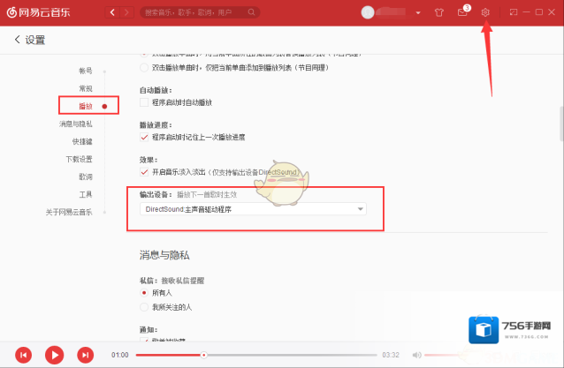Open the DirectSound output device dropdown
Image resolution: width=564 pixels, height=368 pixels.
click(252, 209)
